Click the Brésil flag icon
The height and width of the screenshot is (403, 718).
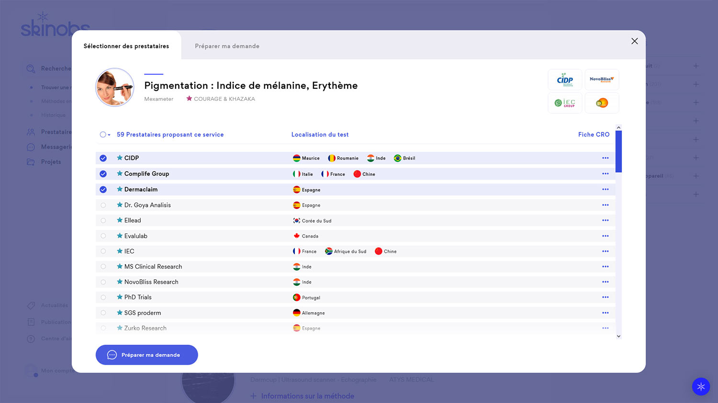pos(397,158)
